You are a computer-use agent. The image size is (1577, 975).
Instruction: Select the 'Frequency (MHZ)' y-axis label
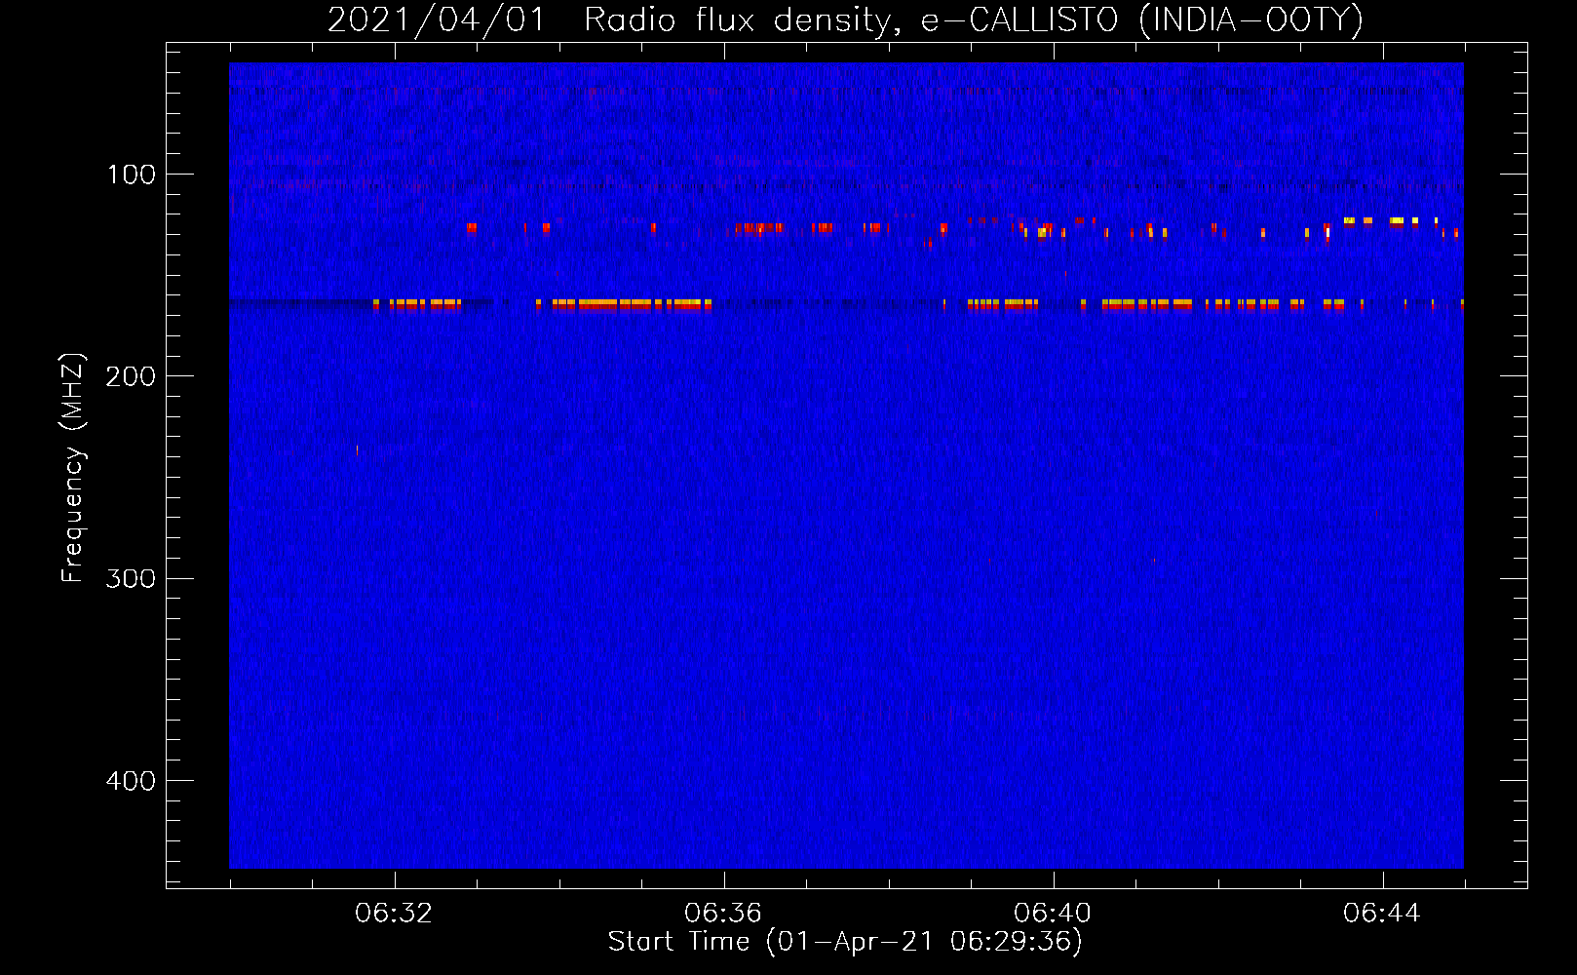point(73,468)
